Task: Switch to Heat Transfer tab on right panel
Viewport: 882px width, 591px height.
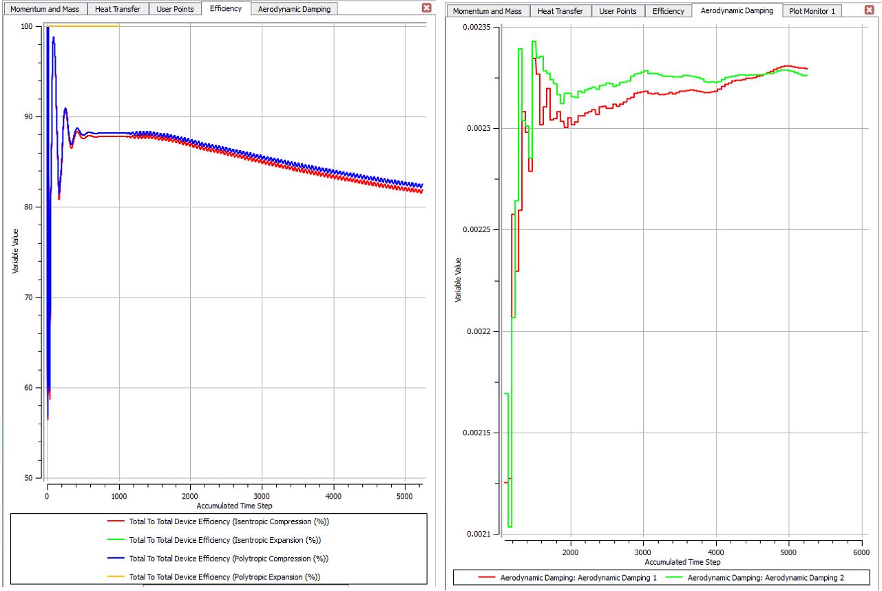Action: pos(560,10)
